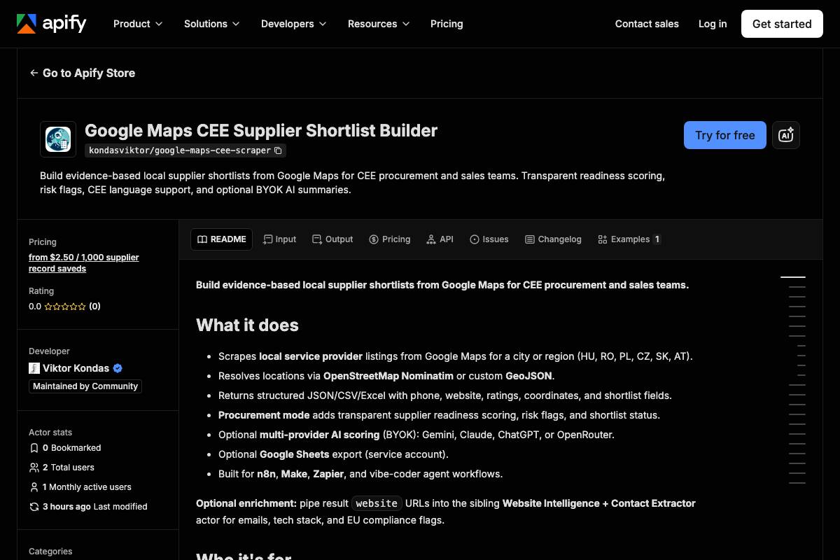Click the rating stars row
Screen dimensions: 840x560
(65, 307)
